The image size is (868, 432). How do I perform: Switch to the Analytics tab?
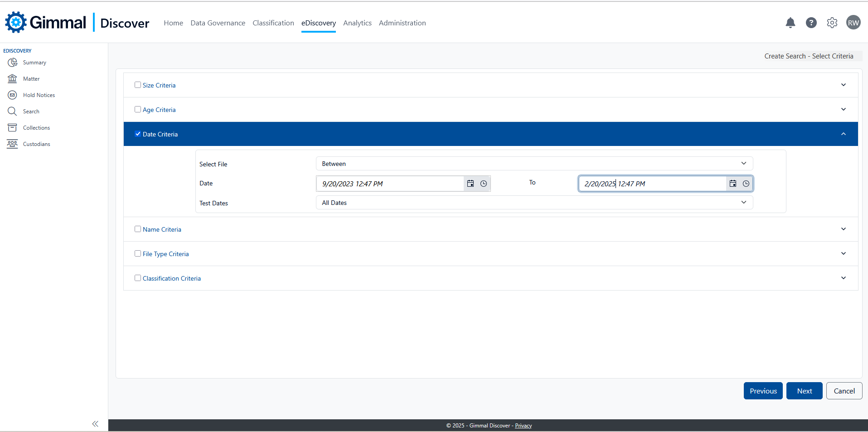(357, 23)
